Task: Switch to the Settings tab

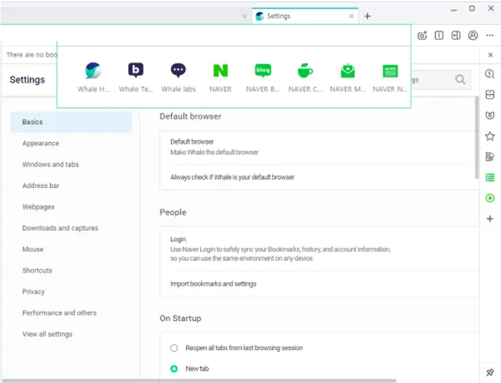Action: pyautogui.click(x=305, y=16)
